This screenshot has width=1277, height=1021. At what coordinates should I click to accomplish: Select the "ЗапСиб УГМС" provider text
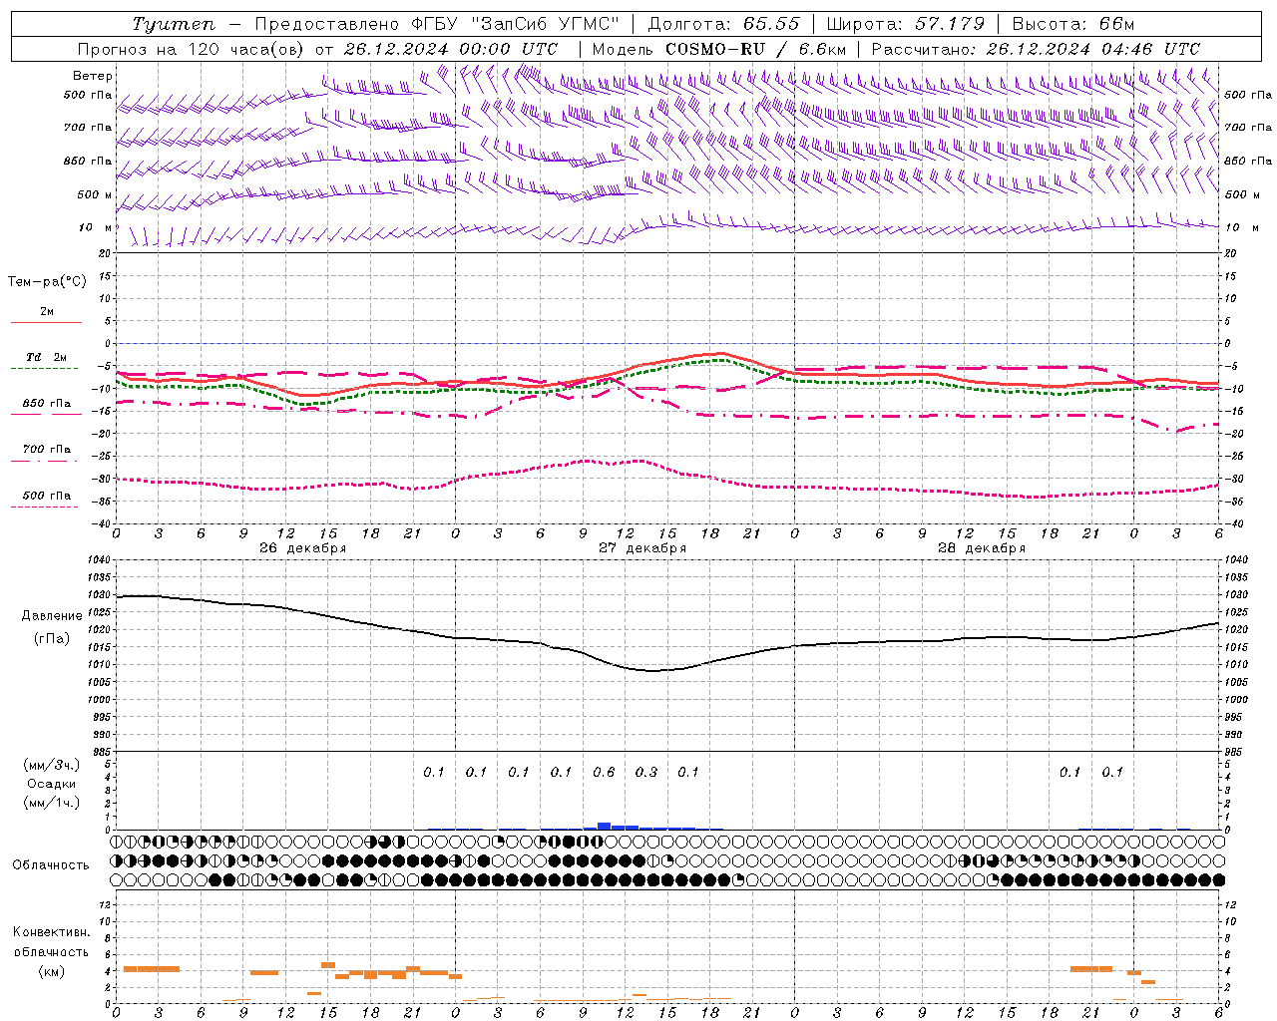pos(545,24)
